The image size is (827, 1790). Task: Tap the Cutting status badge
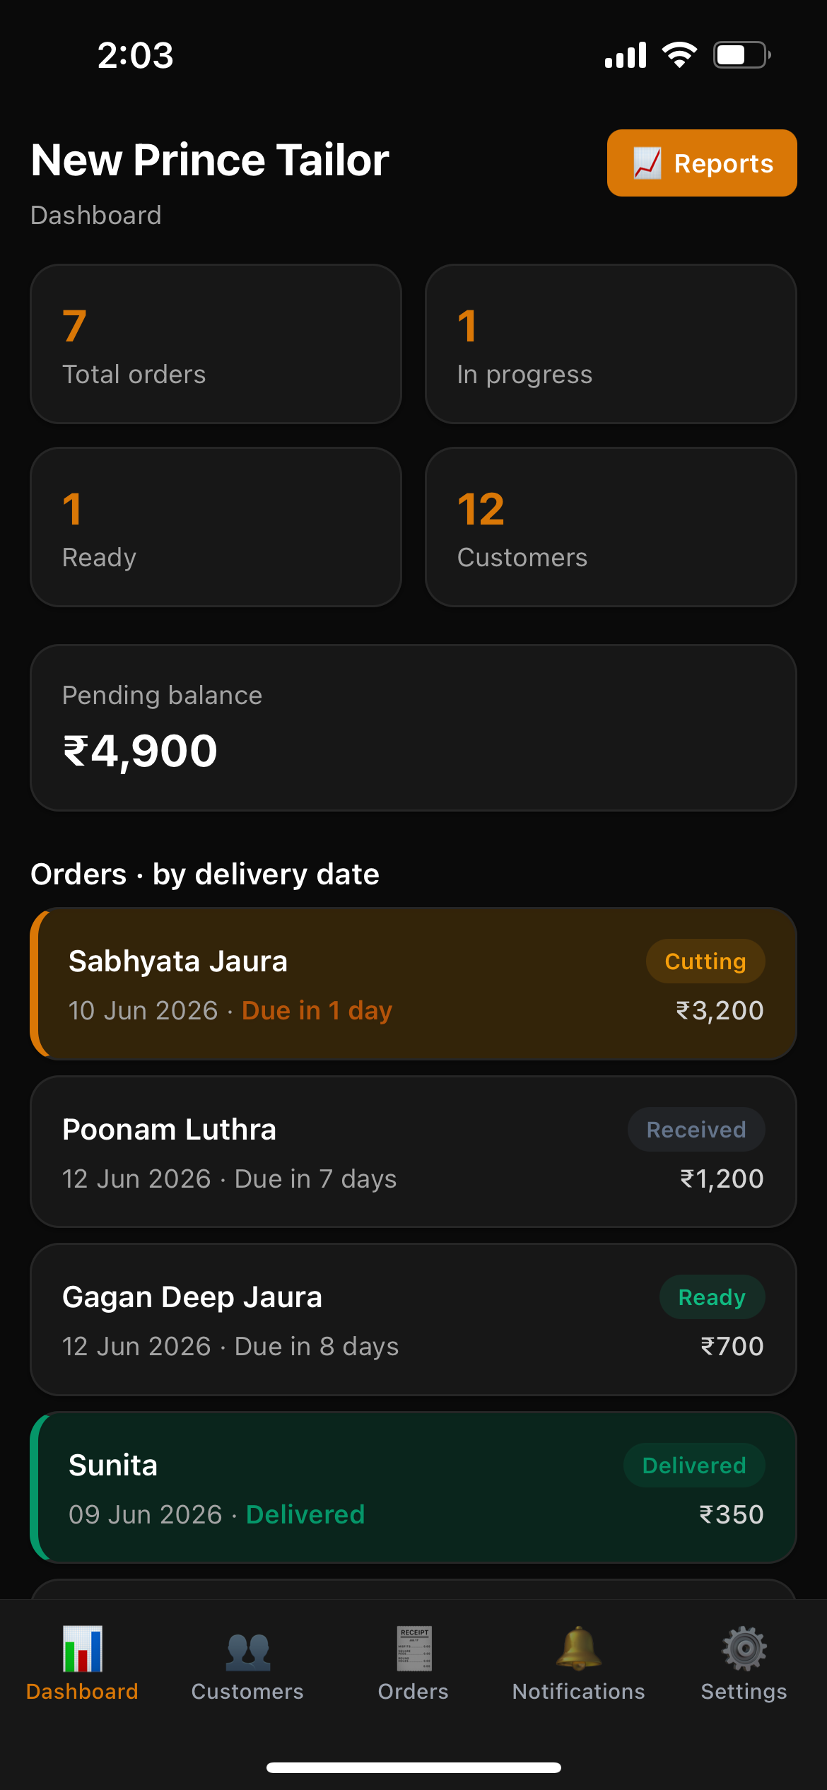tap(705, 961)
